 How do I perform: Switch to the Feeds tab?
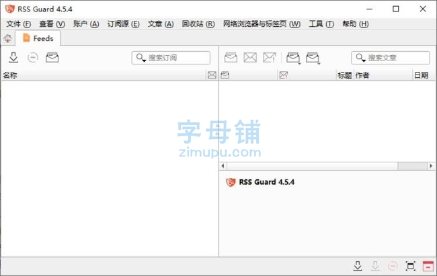tap(38, 38)
